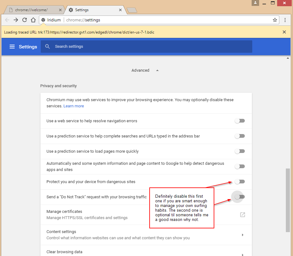Screen dimensions: 293x256
Task: Toggle sending system information to Google
Action: tap(240, 166)
